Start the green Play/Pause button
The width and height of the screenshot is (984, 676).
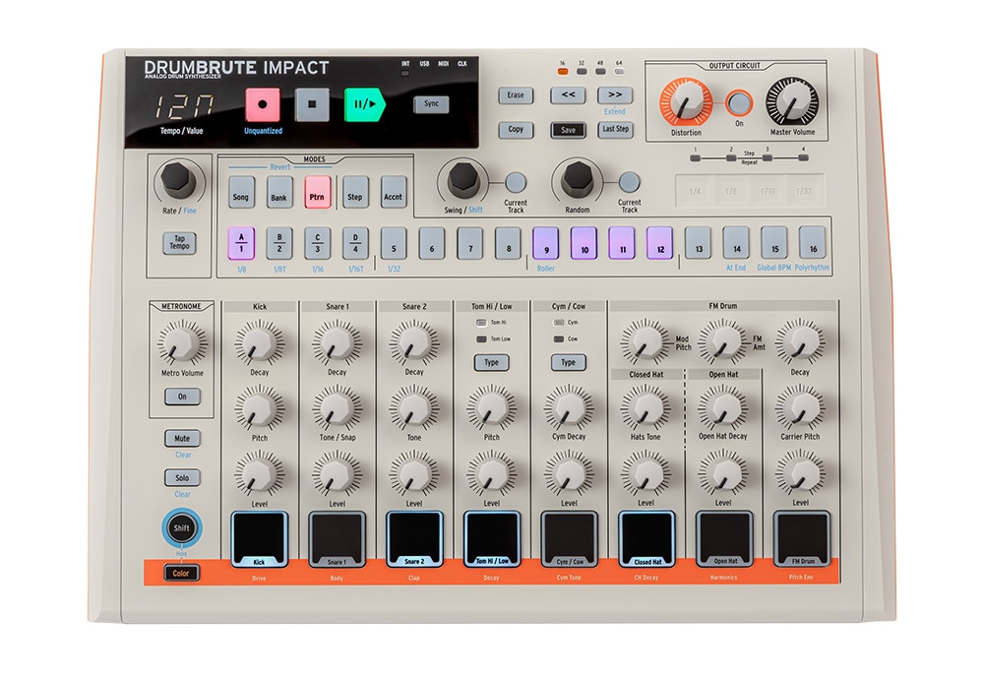tap(364, 104)
